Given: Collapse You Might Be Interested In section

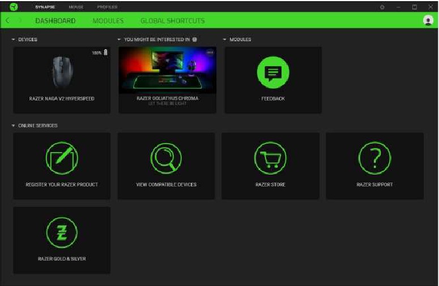Looking at the screenshot, I should 120,40.
